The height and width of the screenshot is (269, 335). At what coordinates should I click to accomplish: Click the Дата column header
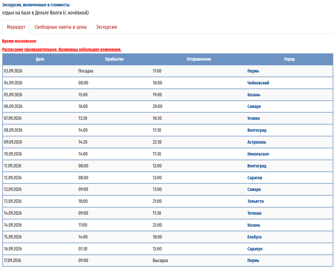(x=40, y=59)
